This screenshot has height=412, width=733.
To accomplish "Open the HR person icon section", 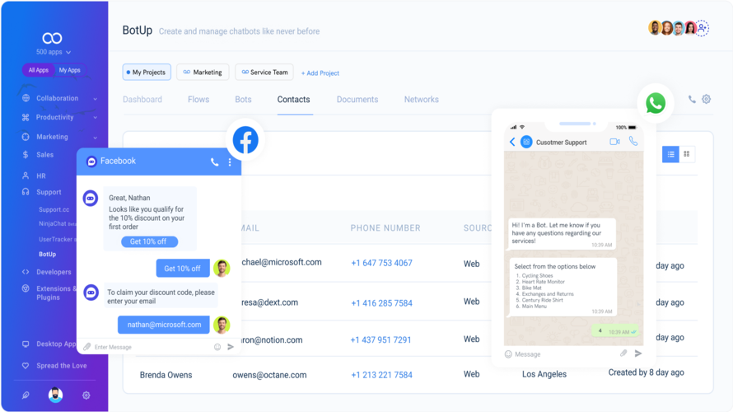I will pos(26,176).
